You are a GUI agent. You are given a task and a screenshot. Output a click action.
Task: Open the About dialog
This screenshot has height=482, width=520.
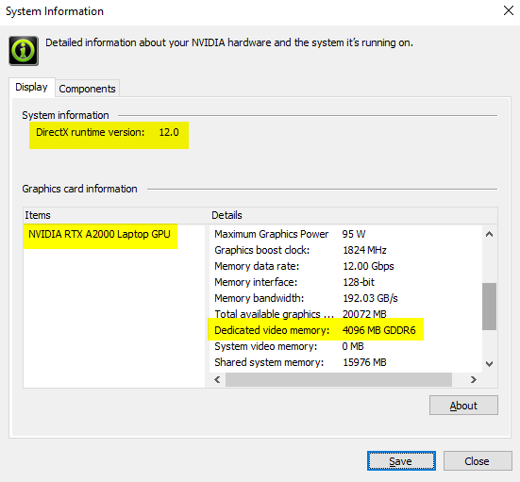(463, 405)
